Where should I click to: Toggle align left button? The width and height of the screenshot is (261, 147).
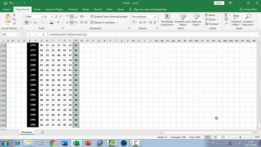click(x=67, y=22)
